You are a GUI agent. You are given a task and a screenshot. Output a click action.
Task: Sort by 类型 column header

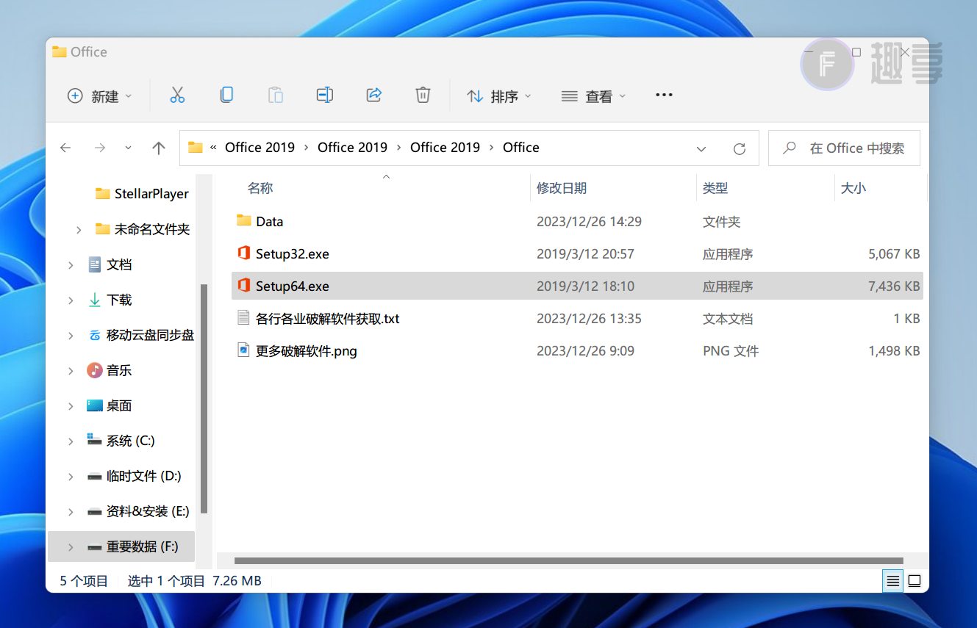pyautogui.click(x=715, y=188)
